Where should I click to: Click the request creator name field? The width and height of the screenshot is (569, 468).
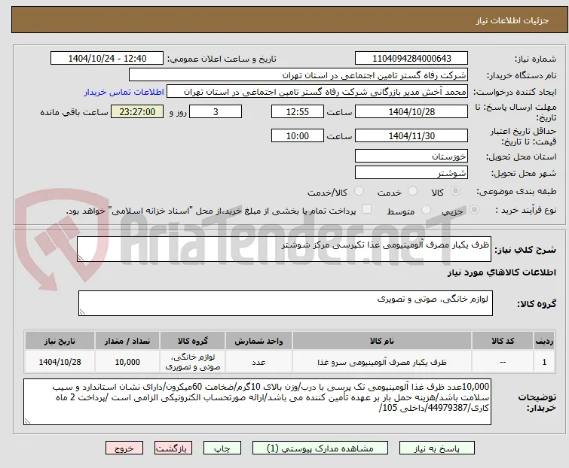[x=317, y=92]
